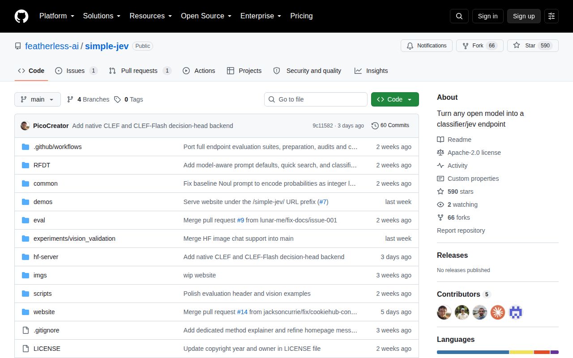Click the Tags icon link

click(x=128, y=99)
